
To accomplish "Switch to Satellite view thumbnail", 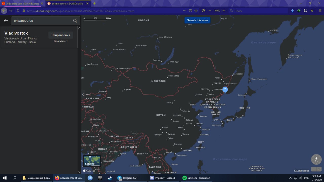I will click(92, 161).
